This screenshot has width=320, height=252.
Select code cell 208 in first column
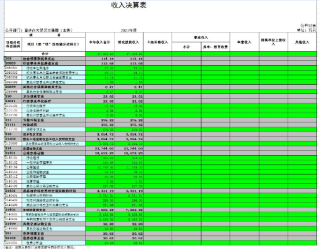click(x=13, y=59)
